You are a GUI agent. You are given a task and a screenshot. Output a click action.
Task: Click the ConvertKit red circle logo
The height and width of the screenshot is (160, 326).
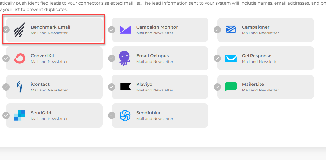[x=20, y=58]
